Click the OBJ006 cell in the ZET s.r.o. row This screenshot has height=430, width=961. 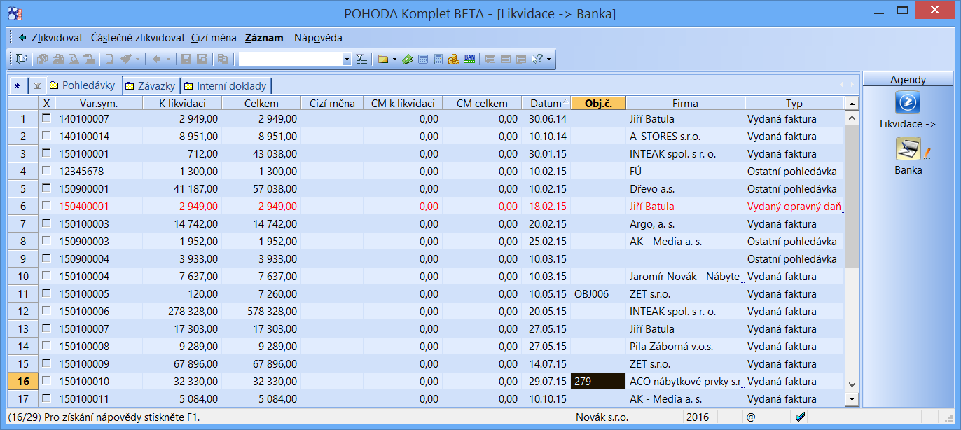tap(598, 294)
